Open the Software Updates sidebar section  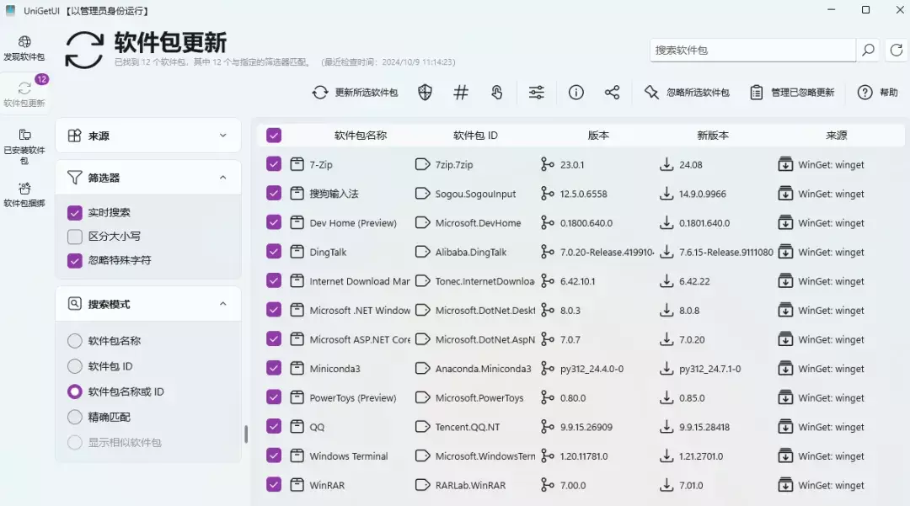tap(24, 93)
